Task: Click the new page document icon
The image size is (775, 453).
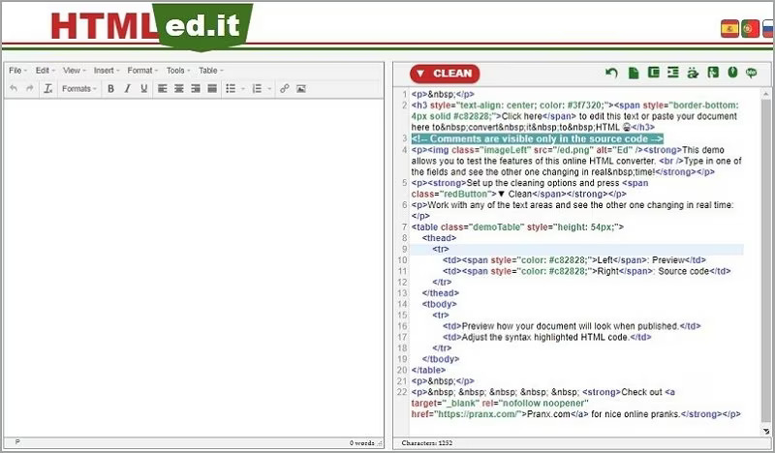Action: [634, 74]
